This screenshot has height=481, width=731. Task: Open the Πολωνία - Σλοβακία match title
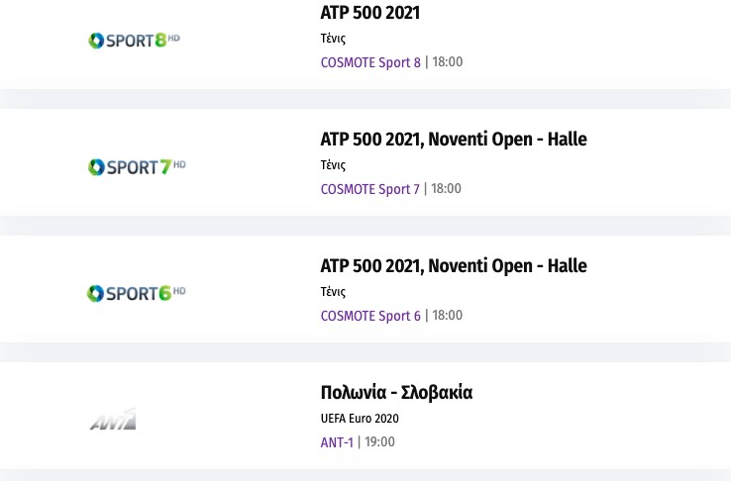pyautogui.click(x=396, y=393)
